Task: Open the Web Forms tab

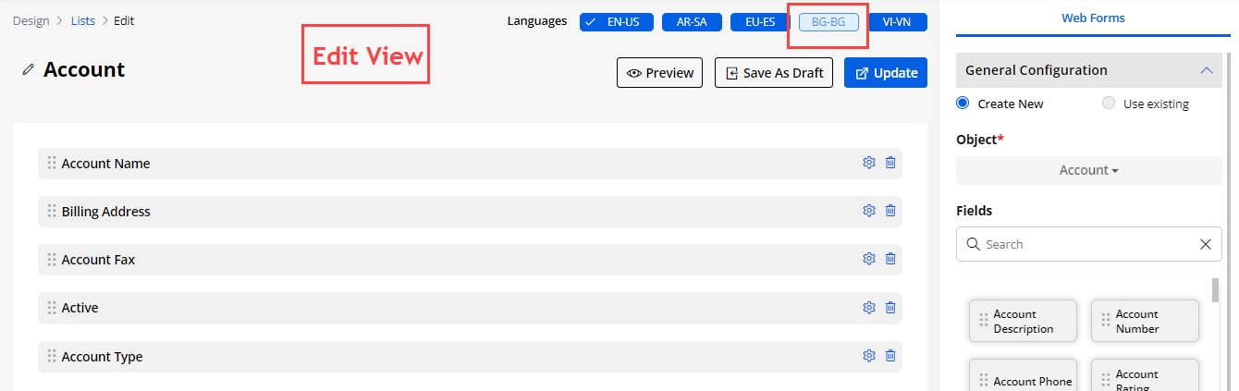Action: 1093,18
